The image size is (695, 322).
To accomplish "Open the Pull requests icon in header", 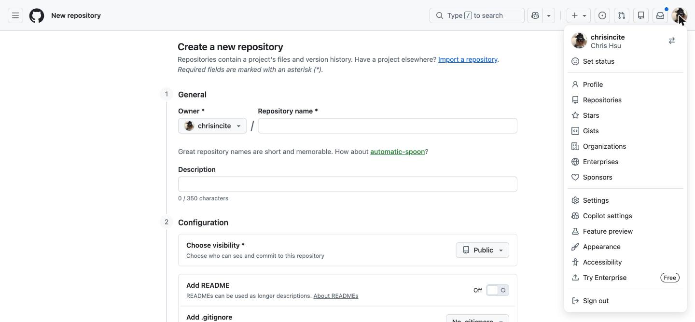I will click(622, 15).
